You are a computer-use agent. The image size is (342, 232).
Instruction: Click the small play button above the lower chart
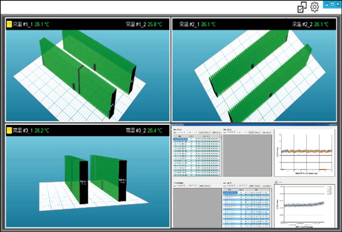[x=276, y=182]
